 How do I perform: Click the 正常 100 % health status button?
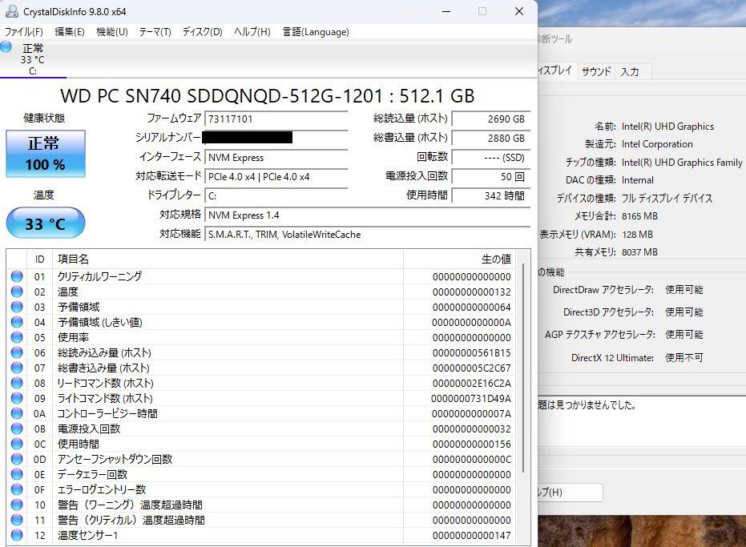46,154
